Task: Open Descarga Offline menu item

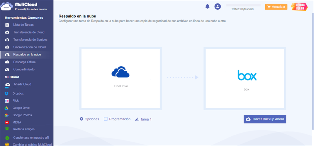Action: (x=24, y=62)
